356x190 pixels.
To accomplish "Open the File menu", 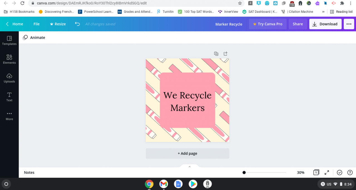I will pyautogui.click(x=36, y=24).
